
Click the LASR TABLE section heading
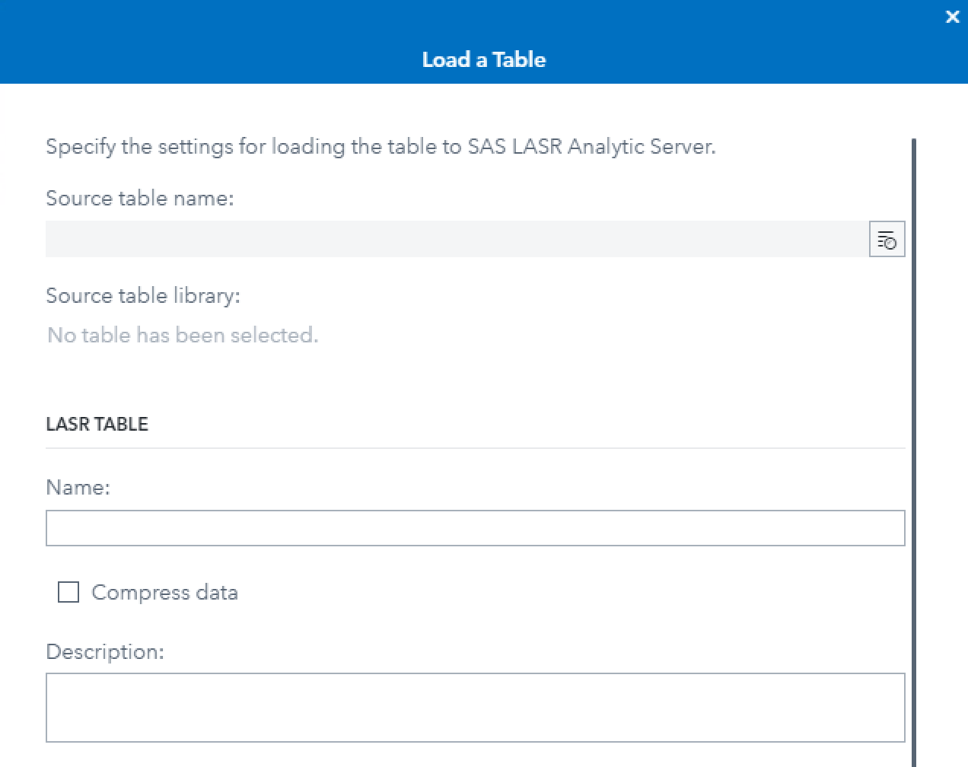click(97, 424)
